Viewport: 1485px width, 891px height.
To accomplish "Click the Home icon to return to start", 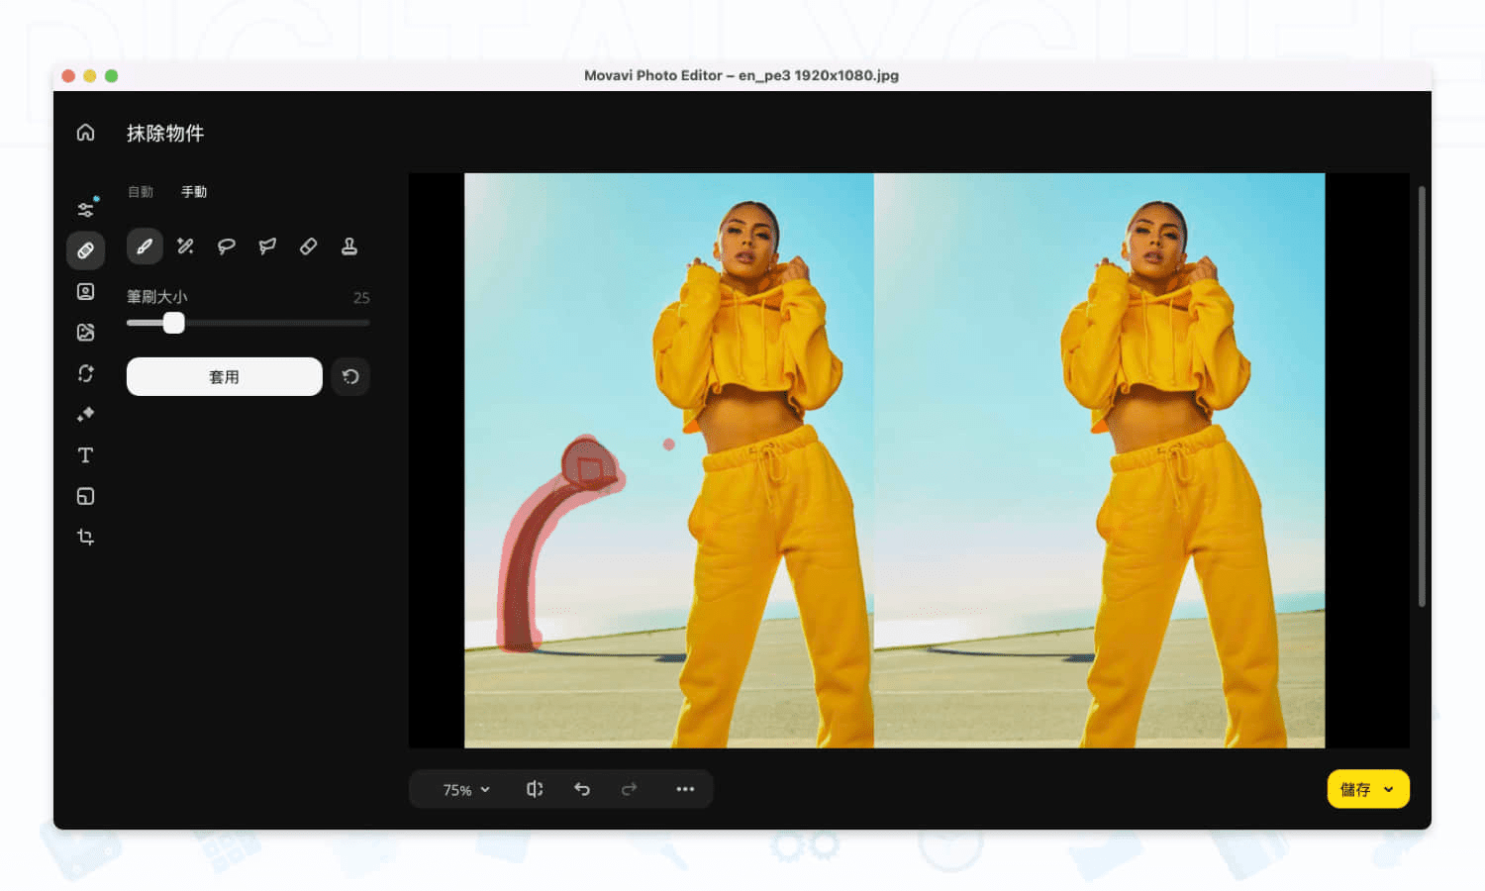I will [85, 132].
